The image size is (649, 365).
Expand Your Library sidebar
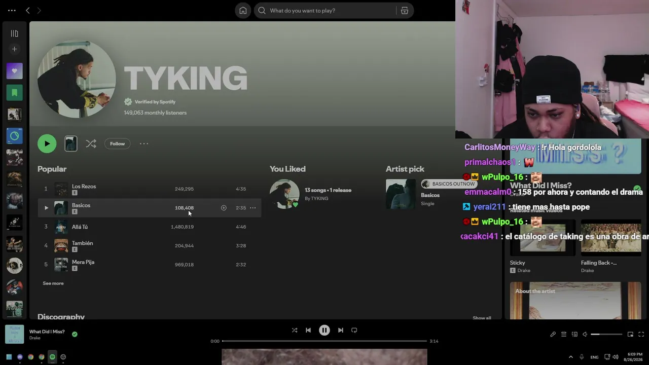(x=14, y=33)
